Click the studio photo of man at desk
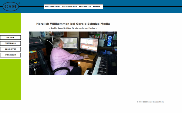The image size is (182, 113). [73, 53]
